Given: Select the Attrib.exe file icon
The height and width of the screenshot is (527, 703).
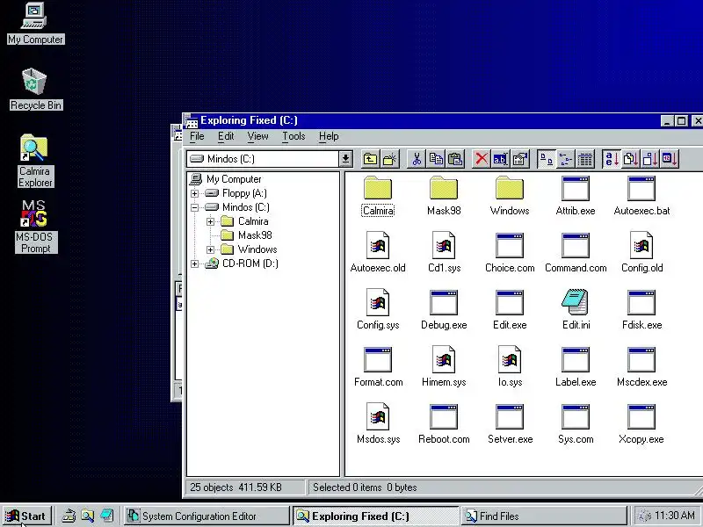Looking at the screenshot, I should 576,188.
